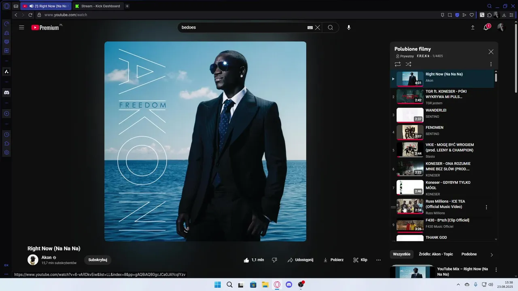Open browser extensions cube icon
This screenshot has height=291, width=518.
coord(489,15)
